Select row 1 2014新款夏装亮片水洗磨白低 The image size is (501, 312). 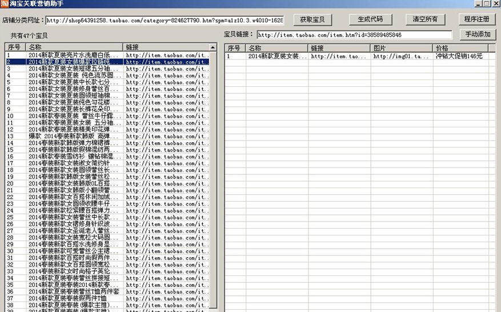click(107, 55)
